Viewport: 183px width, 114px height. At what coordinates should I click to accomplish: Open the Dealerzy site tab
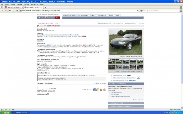(x=93, y=15)
